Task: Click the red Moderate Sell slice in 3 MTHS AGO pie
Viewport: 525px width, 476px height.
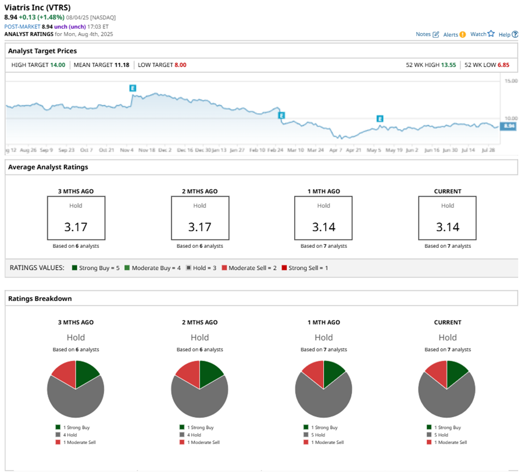Action: click(67, 373)
